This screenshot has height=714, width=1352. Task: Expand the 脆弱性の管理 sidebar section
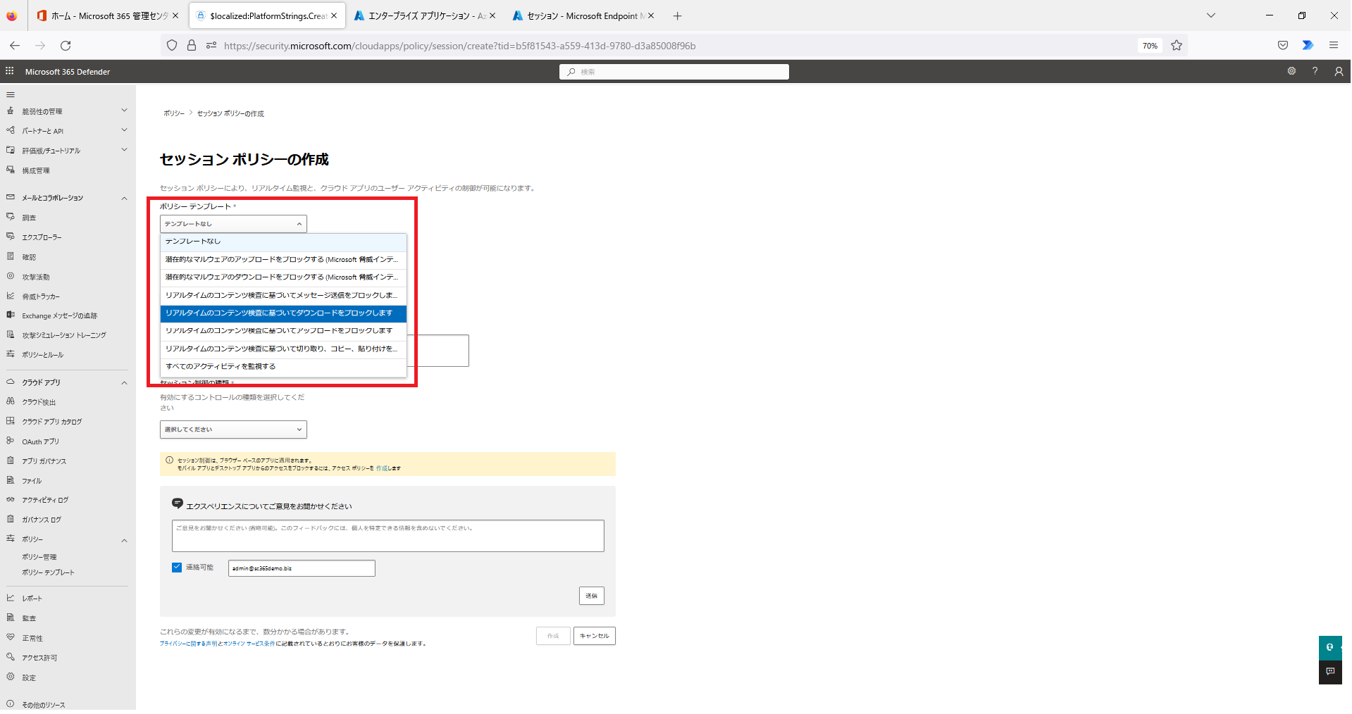pyautogui.click(x=124, y=111)
